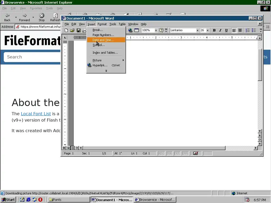Viewport: 271px width, 203px height.
Task: Click the Opera quick launch icon
Action: coord(40,200)
